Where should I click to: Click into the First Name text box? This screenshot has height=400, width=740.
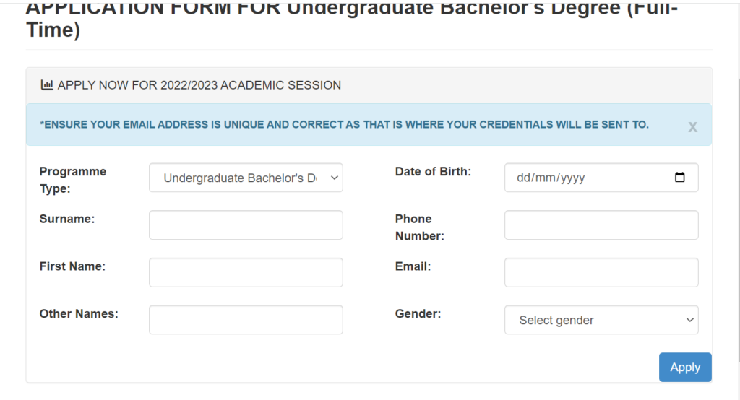(x=246, y=272)
